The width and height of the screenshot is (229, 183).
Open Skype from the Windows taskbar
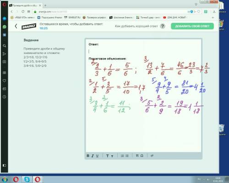click(27, 179)
